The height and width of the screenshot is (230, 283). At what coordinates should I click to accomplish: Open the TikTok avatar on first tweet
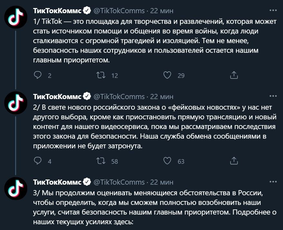coord(15,17)
